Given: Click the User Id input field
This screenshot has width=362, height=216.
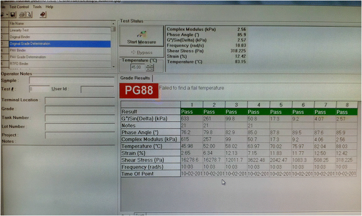Looking at the screenshot, I should (x=98, y=89).
